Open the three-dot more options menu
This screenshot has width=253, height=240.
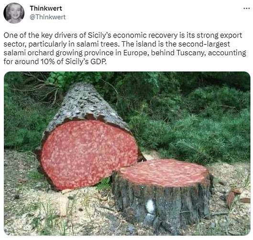coord(246,9)
